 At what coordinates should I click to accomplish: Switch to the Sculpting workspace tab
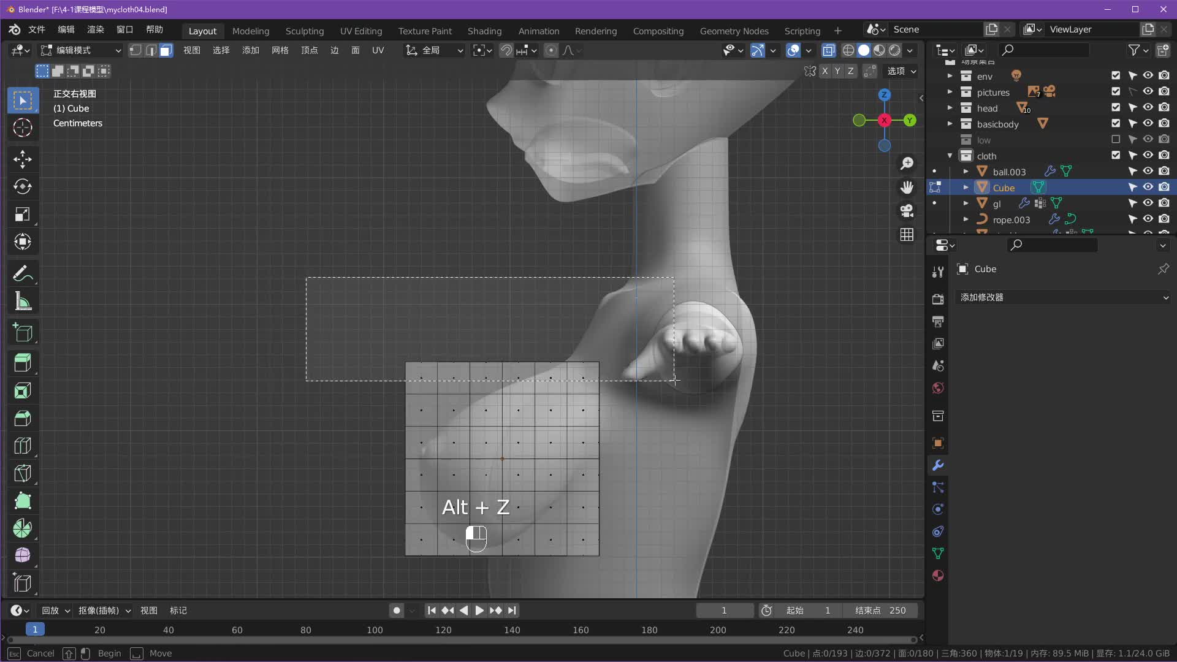click(305, 31)
